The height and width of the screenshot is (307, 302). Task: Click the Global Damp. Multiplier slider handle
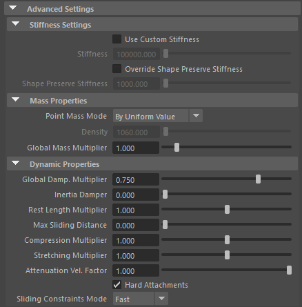[x=258, y=179]
